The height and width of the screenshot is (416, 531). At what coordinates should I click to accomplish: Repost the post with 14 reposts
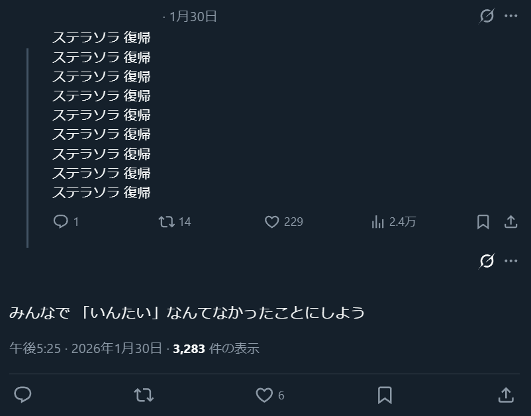tap(167, 222)
